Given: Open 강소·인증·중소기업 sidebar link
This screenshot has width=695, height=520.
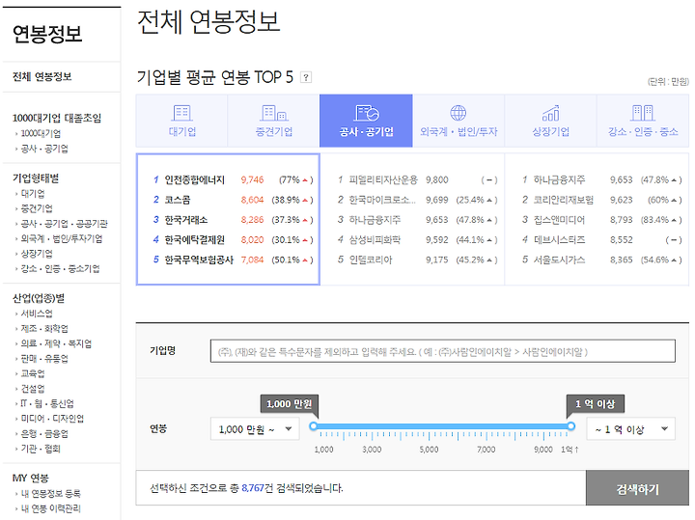Looking at the screenshot, I should point(60,268).
